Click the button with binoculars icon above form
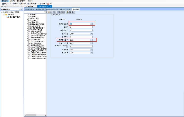 point(61,12)
